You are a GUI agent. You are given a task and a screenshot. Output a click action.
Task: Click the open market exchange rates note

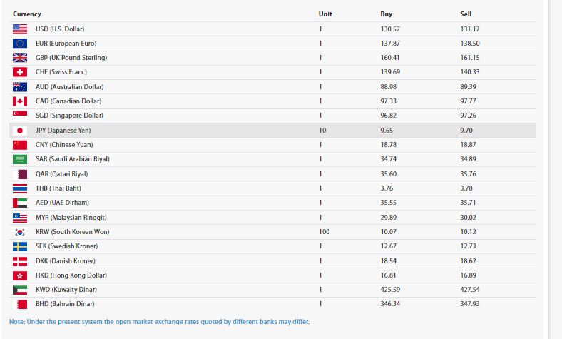coord(160,322)
